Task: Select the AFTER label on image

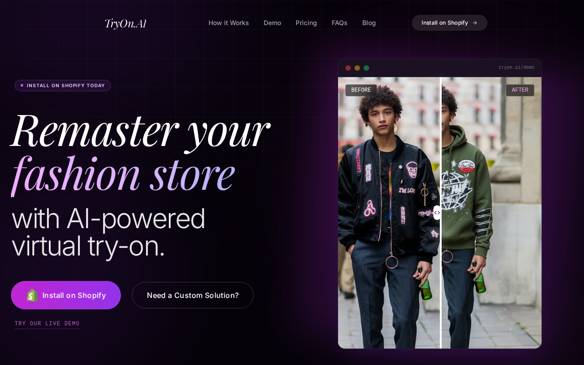Action: [x=520, y=90]
